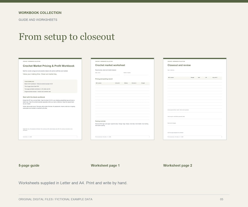Viewport: 248px width, 207px height.
Task: Open the Crochet market worksheet page thumbnail
Action: coord(122,99)
